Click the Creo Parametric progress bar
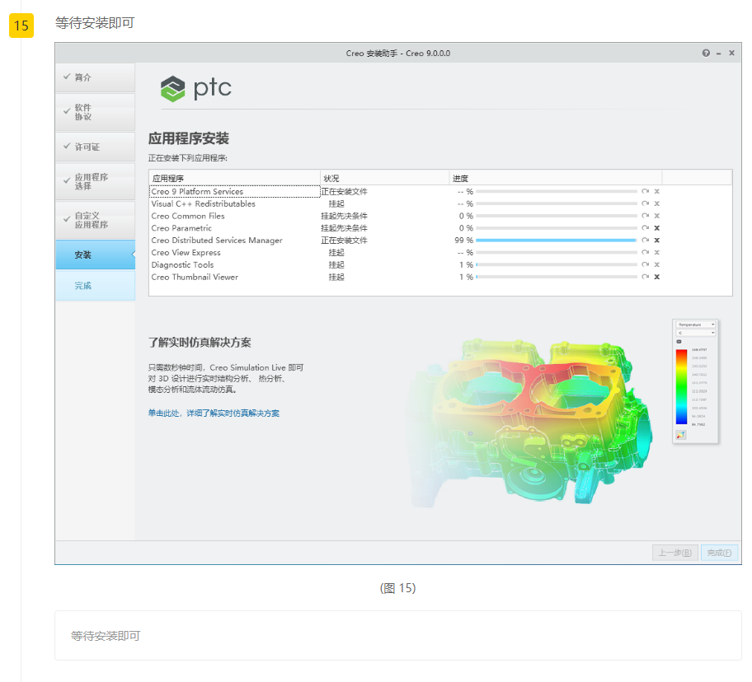 point(557,228)
